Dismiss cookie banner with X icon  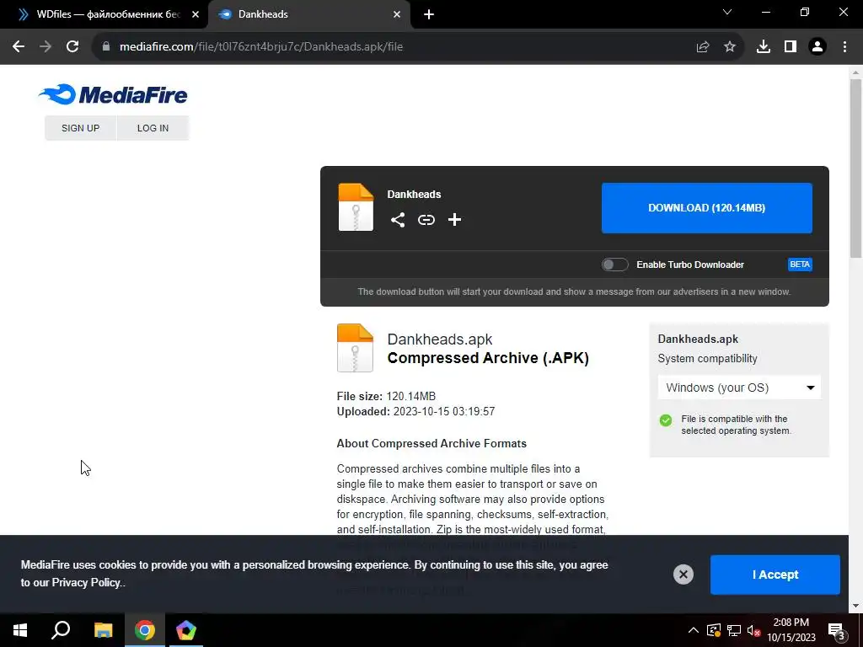pos(683,575)
